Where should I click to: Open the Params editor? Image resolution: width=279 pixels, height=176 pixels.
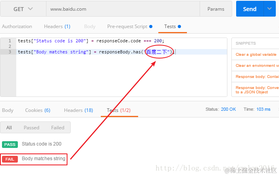216,9
